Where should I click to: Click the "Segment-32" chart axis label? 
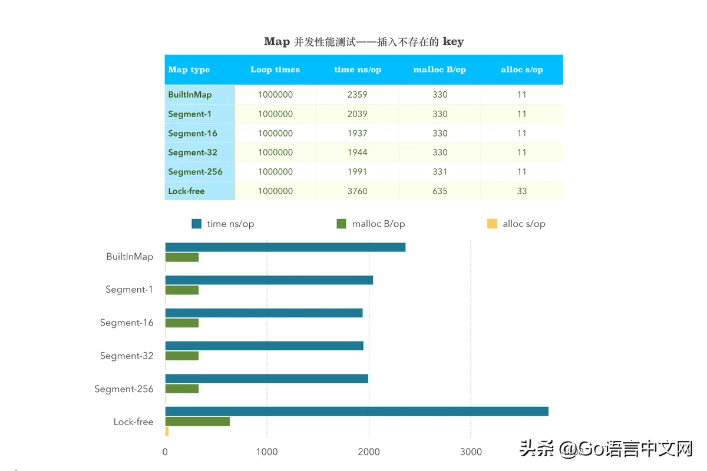point(127,356)
